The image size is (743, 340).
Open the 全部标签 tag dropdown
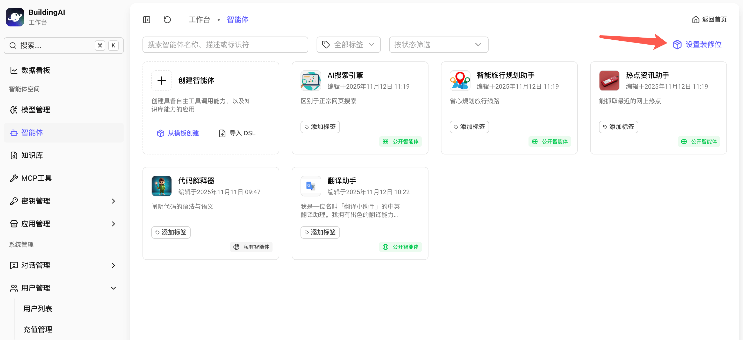[x=348, y=45]
